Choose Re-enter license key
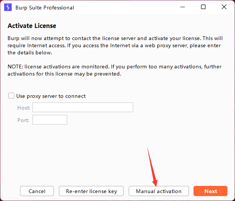Viewport: 235px width, 201px height. click(x=91, y=191)
